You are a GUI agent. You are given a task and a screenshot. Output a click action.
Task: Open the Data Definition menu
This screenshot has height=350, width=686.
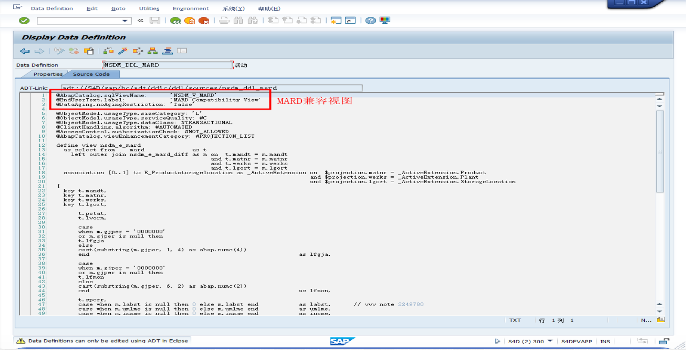click(x=52, y=9)
